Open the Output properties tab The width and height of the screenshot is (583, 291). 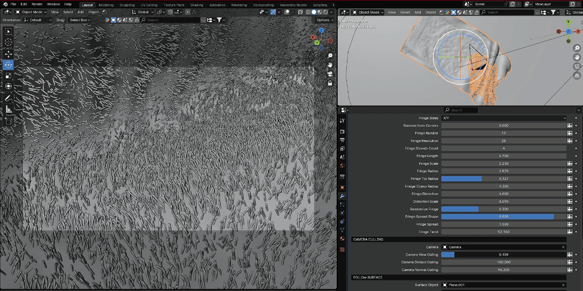(x=342, y=140)
